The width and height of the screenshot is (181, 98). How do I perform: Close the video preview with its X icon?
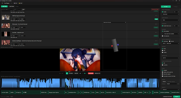point(158,47)
